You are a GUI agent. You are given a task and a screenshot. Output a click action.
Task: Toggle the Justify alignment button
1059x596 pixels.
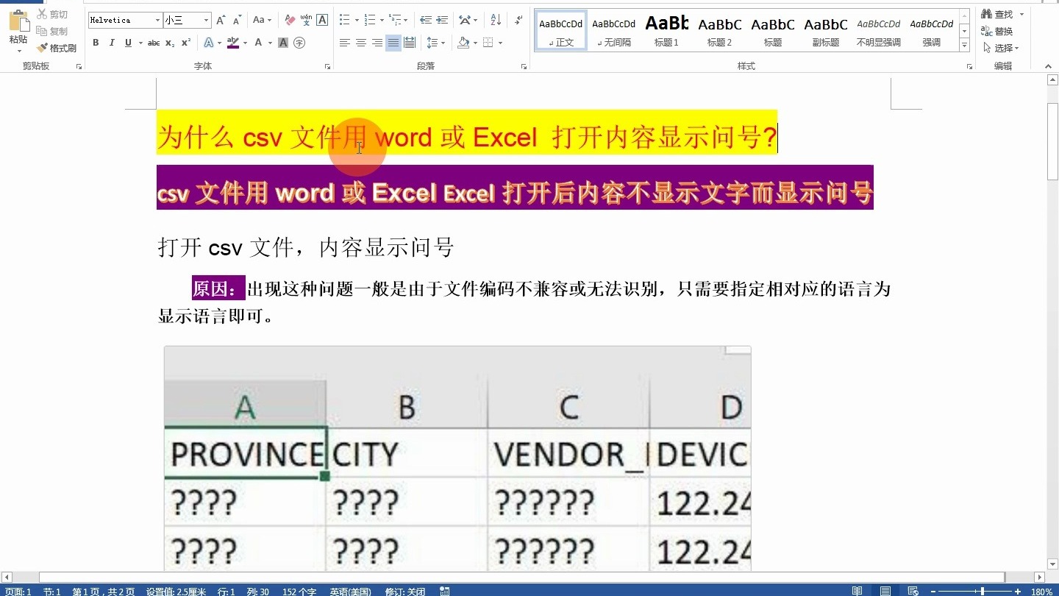tap(393, 43)
